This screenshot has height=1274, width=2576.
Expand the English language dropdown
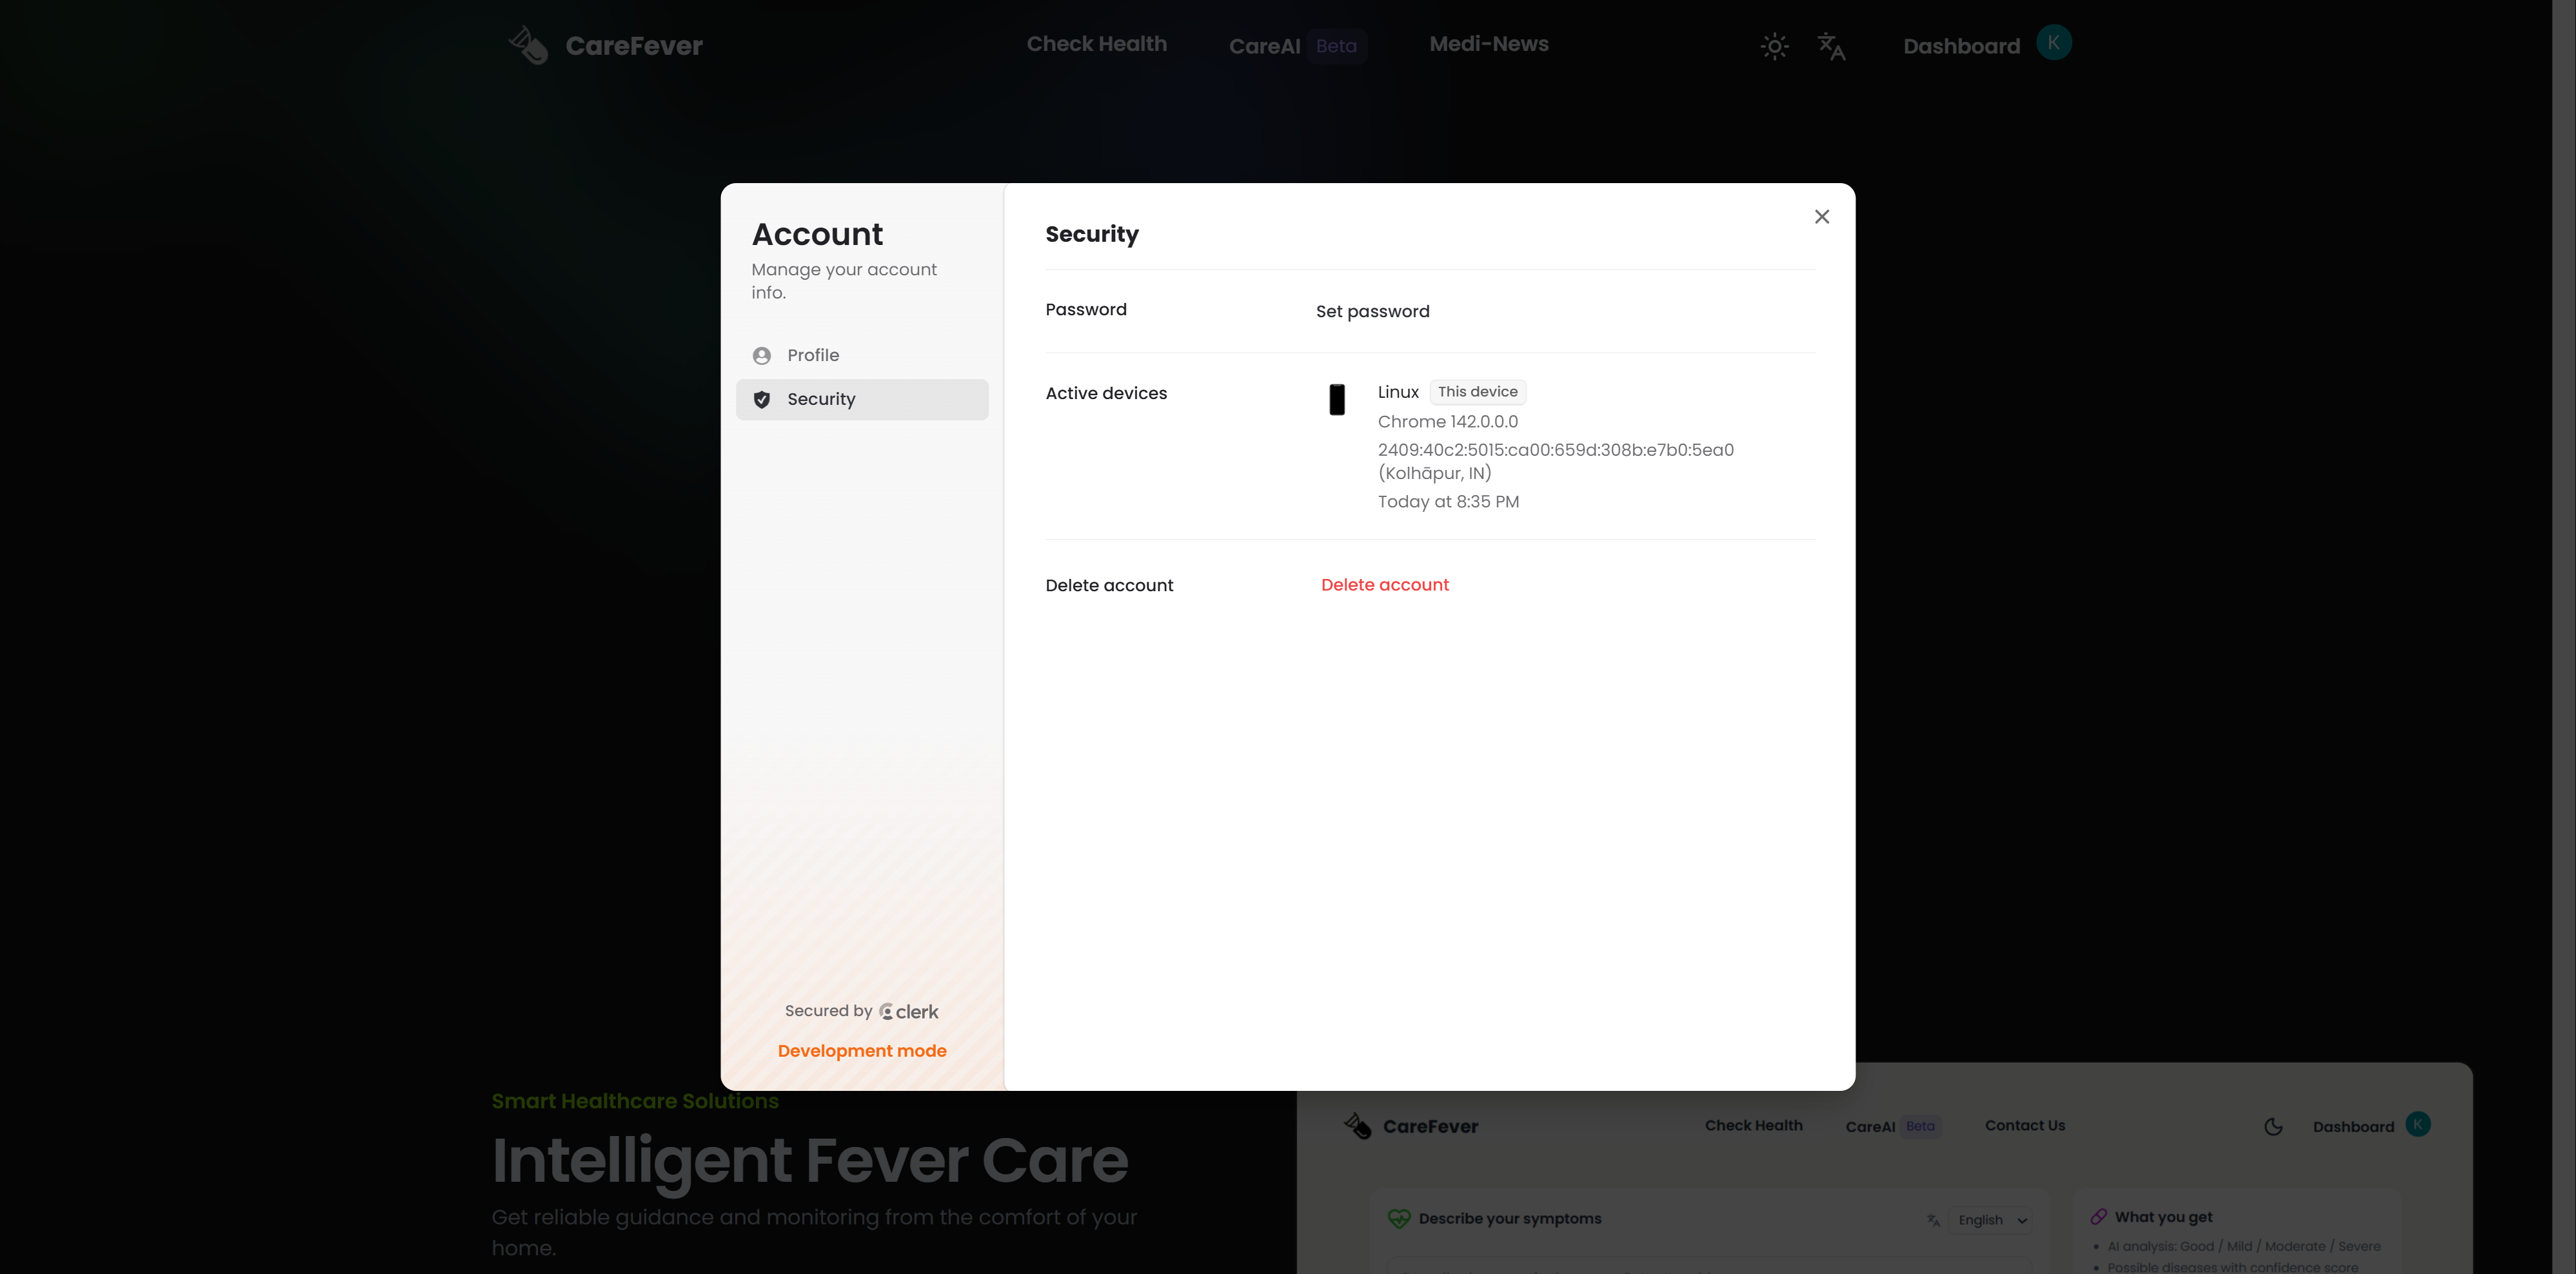[1992, 1220]
